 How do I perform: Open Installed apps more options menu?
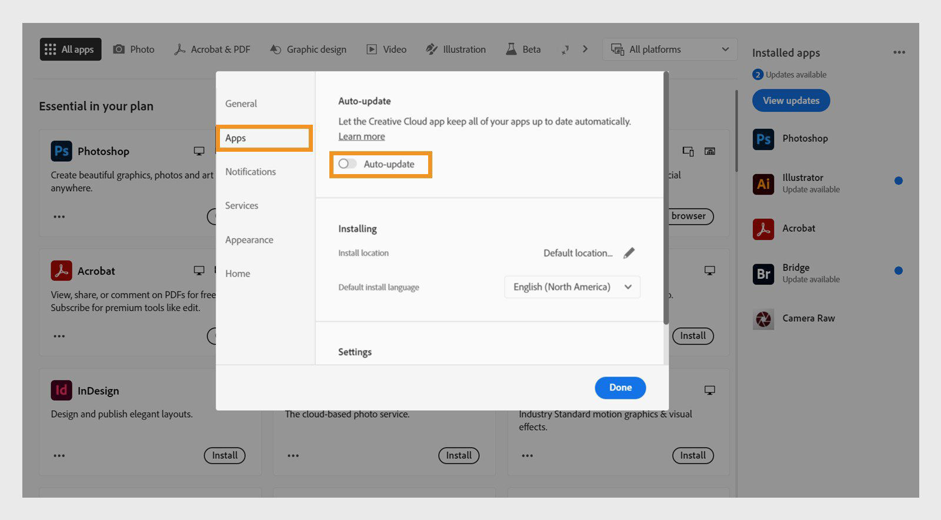(899, 52)
